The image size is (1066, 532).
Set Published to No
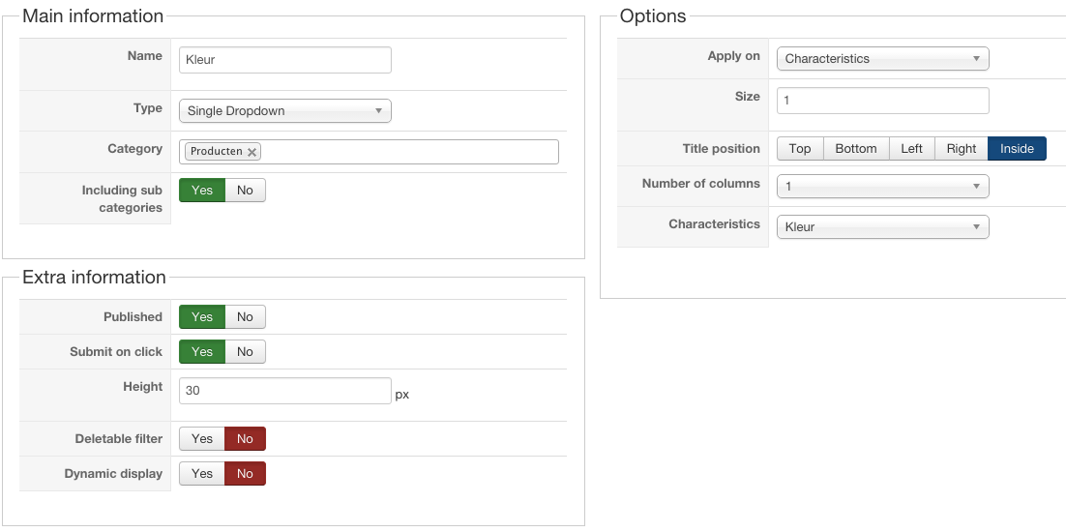point(245,317)
